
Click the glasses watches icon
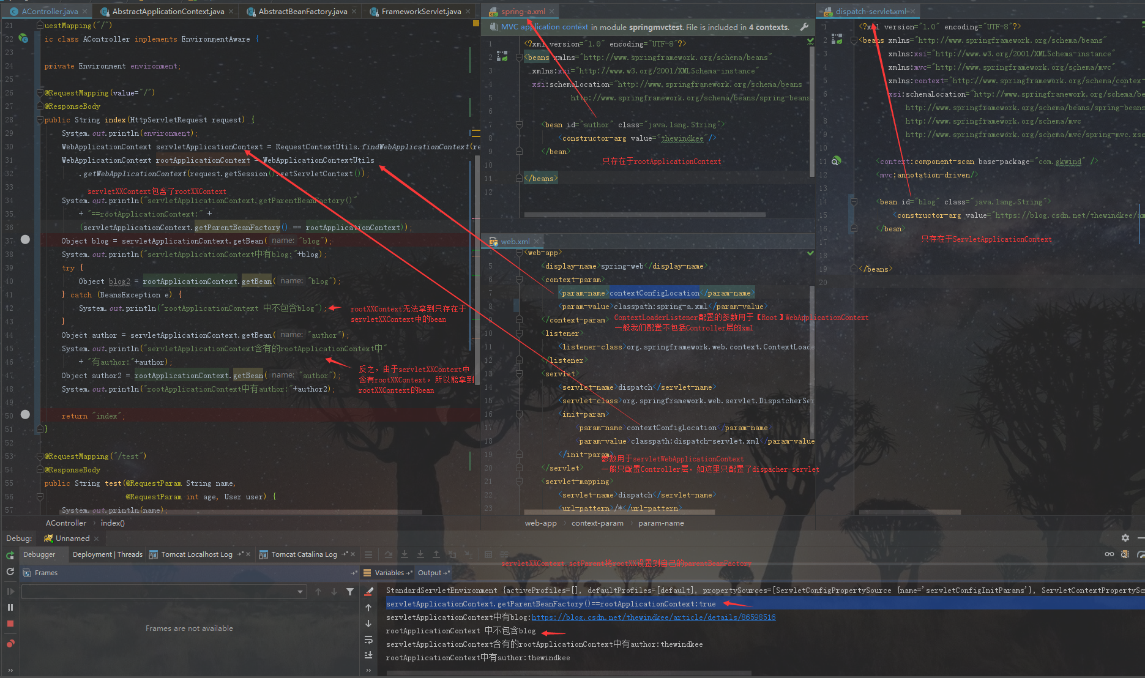[1109, 554]
